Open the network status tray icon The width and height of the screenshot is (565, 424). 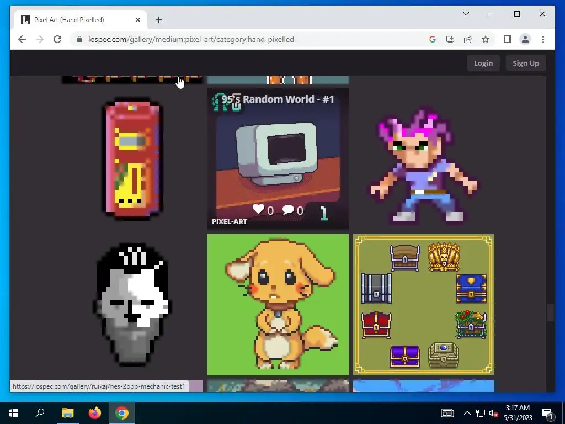[x=481, y=413]
